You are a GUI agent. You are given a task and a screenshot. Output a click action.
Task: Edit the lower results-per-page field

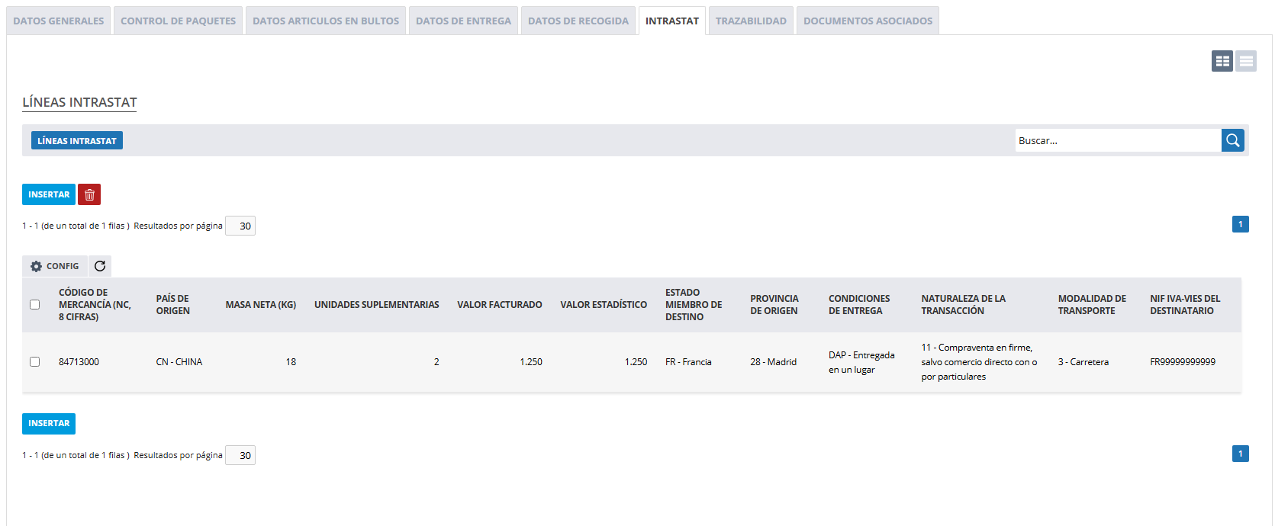pyautogui.click(x=240, y=455)
